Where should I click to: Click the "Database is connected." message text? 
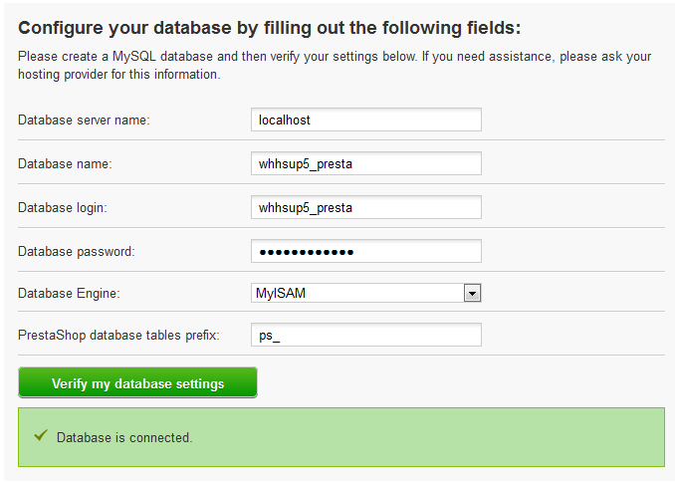(124, 437)
